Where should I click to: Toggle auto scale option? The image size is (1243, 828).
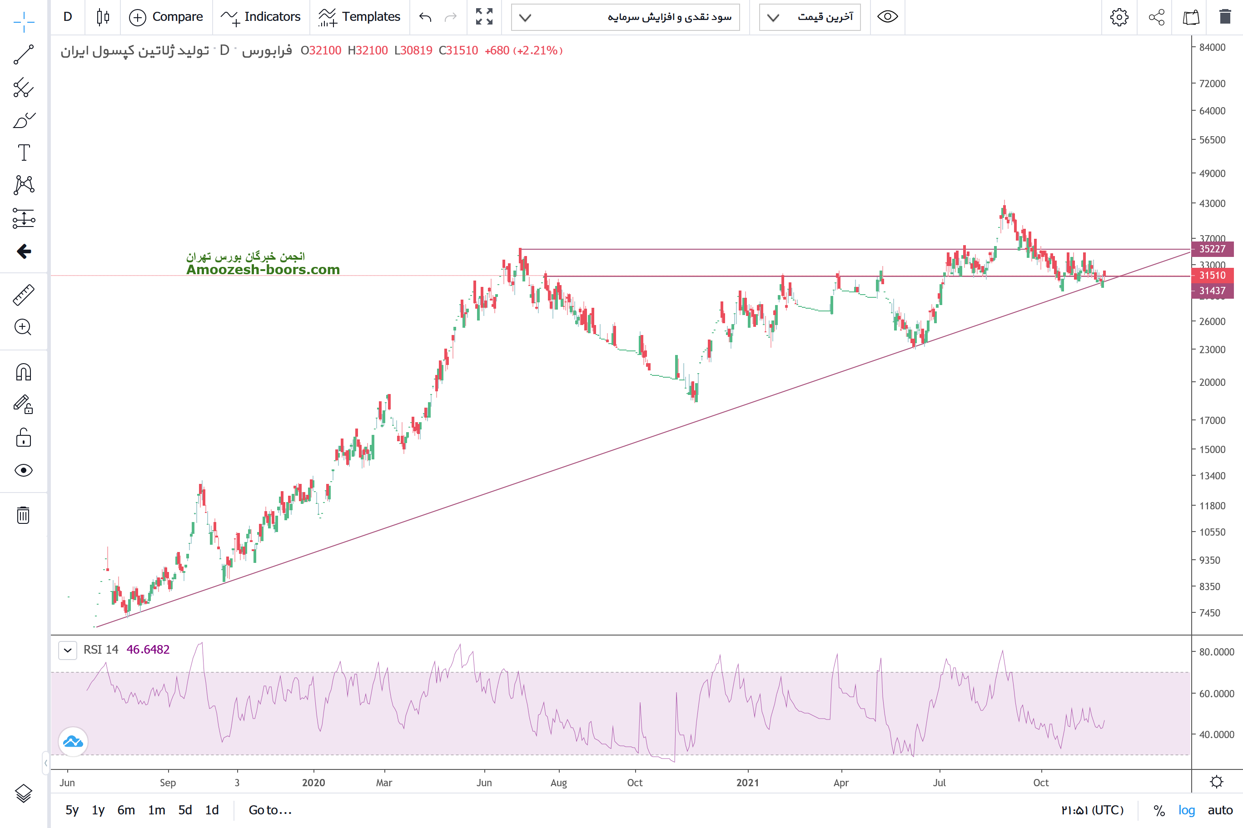tap(1220, 810)
